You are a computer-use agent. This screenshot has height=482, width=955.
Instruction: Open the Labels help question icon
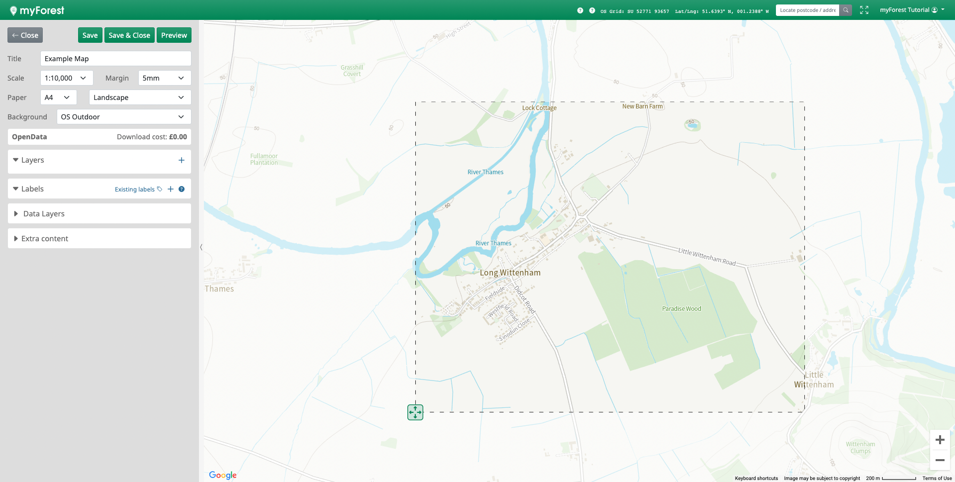[x=182, y=189]
